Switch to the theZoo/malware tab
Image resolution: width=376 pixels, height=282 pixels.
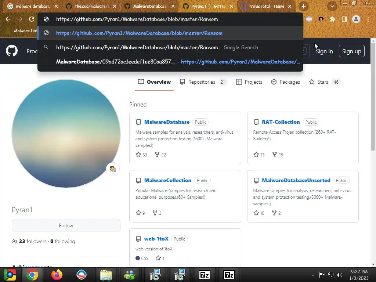pos(90,6)
